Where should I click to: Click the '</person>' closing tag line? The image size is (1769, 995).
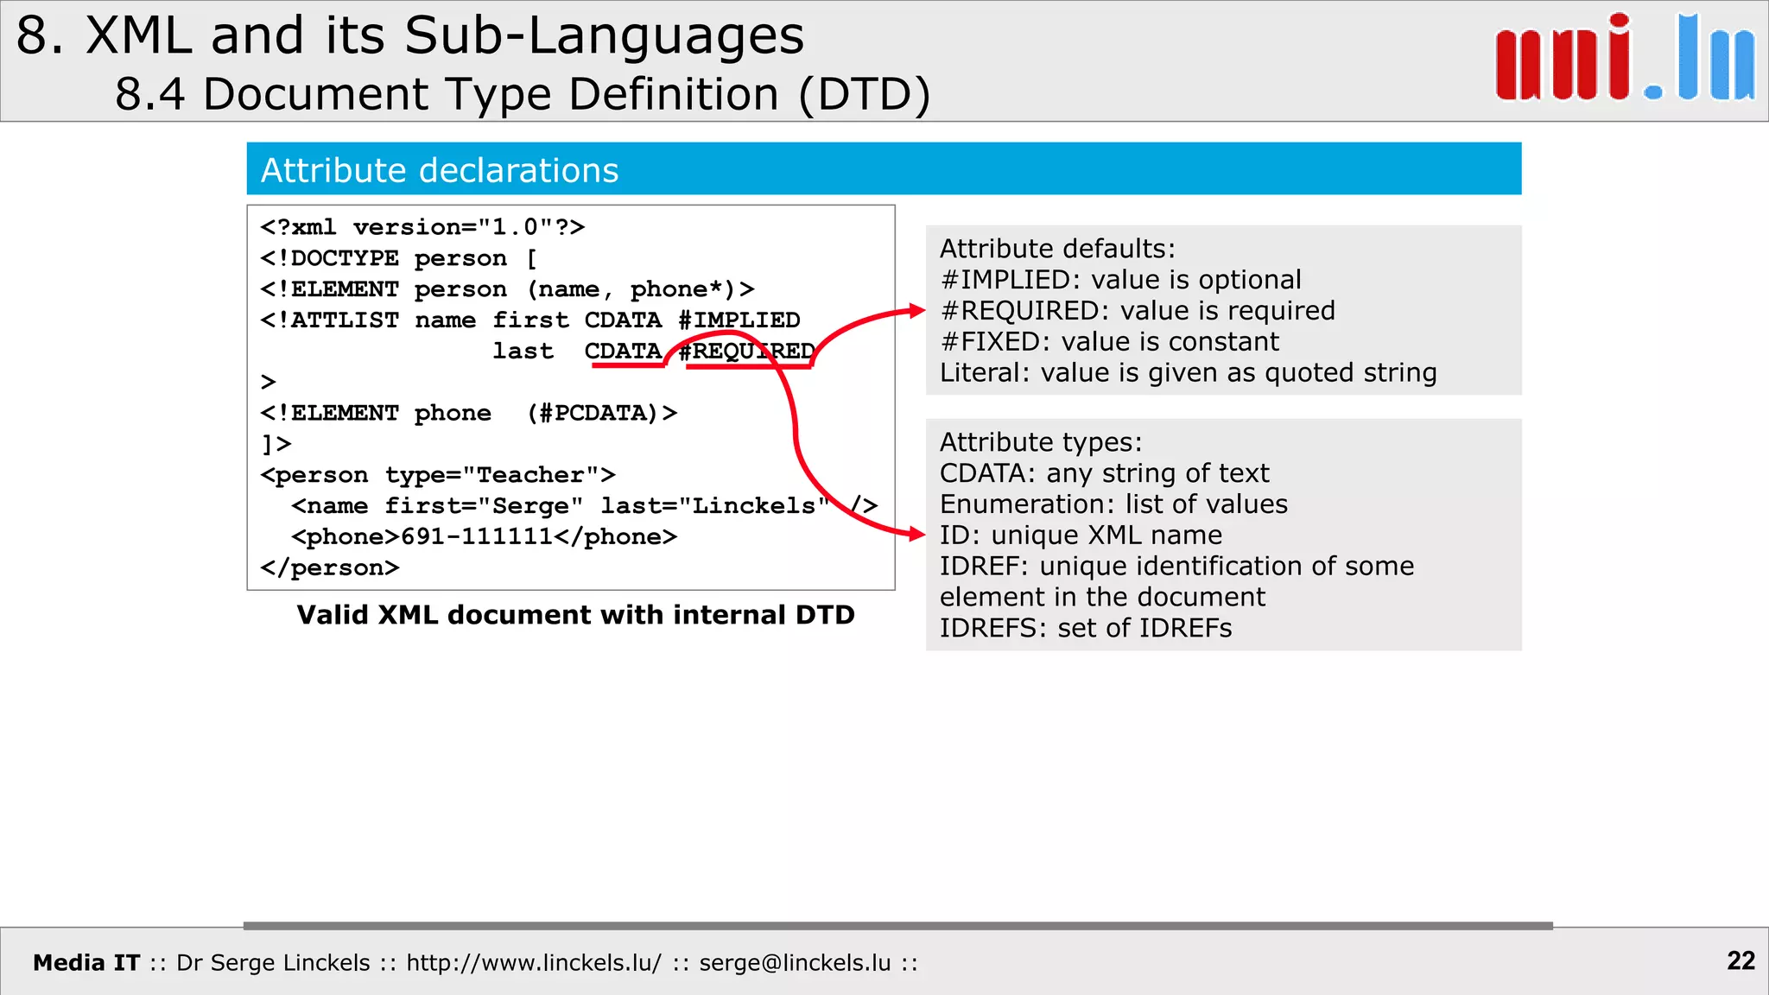[330, 568]
